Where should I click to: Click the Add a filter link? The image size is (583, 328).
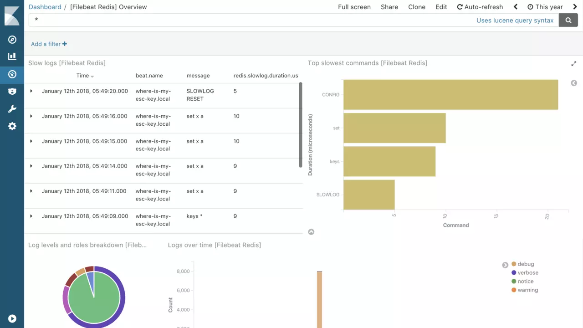coord(49,44)
